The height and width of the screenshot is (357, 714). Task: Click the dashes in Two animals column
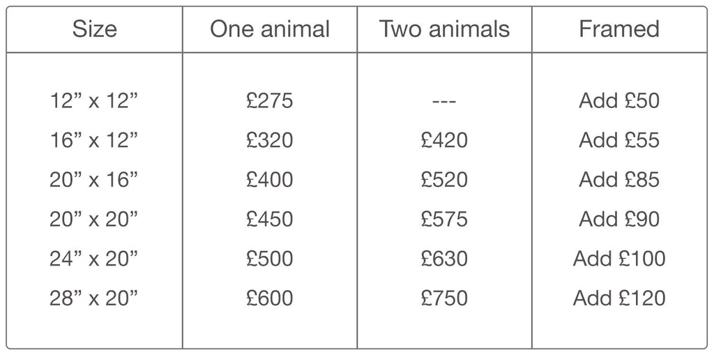(x=444, y=102)
